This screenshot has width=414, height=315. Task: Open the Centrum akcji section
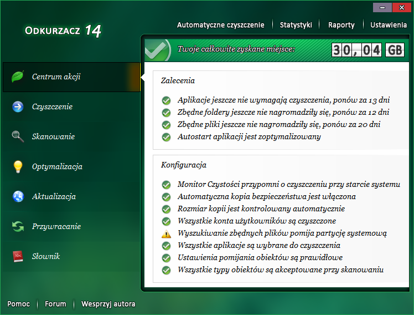[71, 77]
